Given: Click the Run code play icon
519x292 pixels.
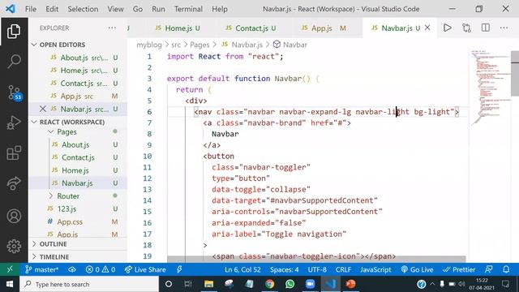Looking at the screenshot, I should click(447, 28).
